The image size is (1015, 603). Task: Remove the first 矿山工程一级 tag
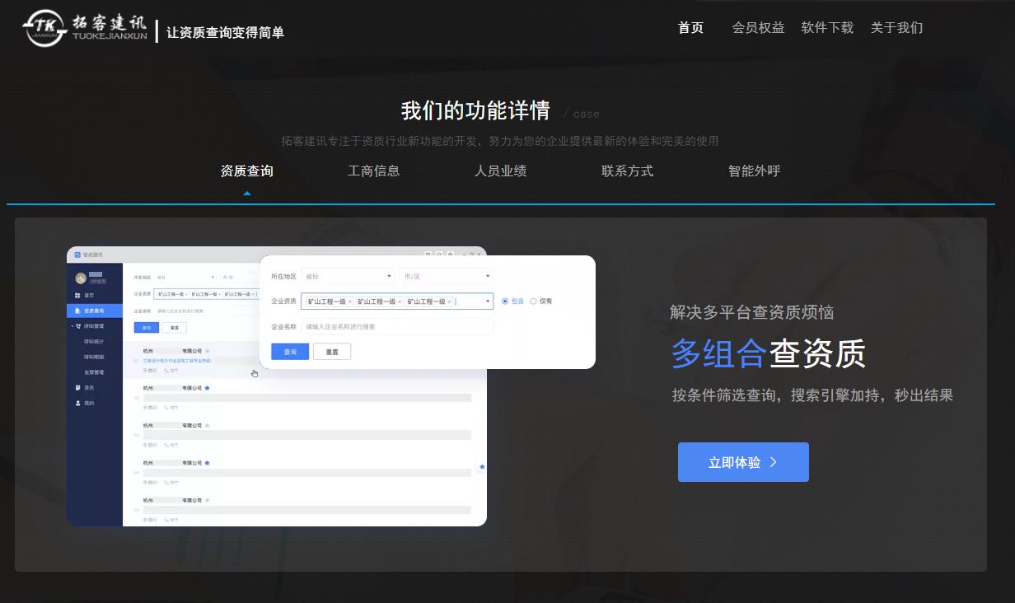350,301
